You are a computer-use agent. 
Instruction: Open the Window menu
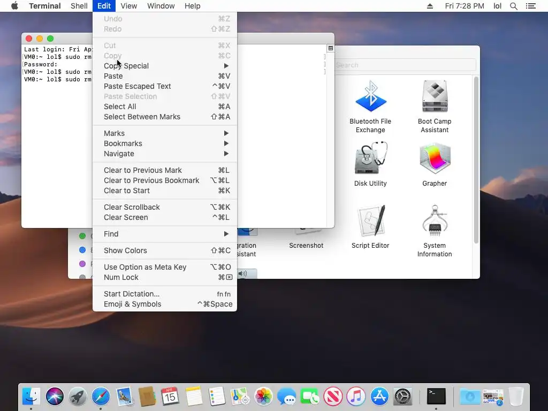[x=161, y=6]
